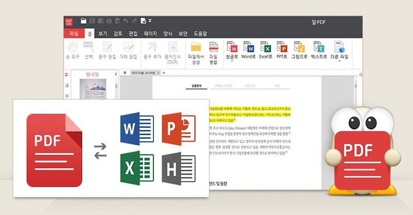Run 문자인식 (OCR) tool
Viewport: 413px width, 215px height.
click(x=173, y=53)
